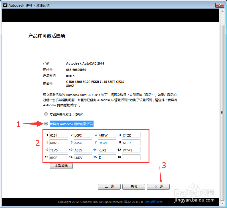
Task: Click the scrollbar up arrow
Action: click(x=222, y=11)
